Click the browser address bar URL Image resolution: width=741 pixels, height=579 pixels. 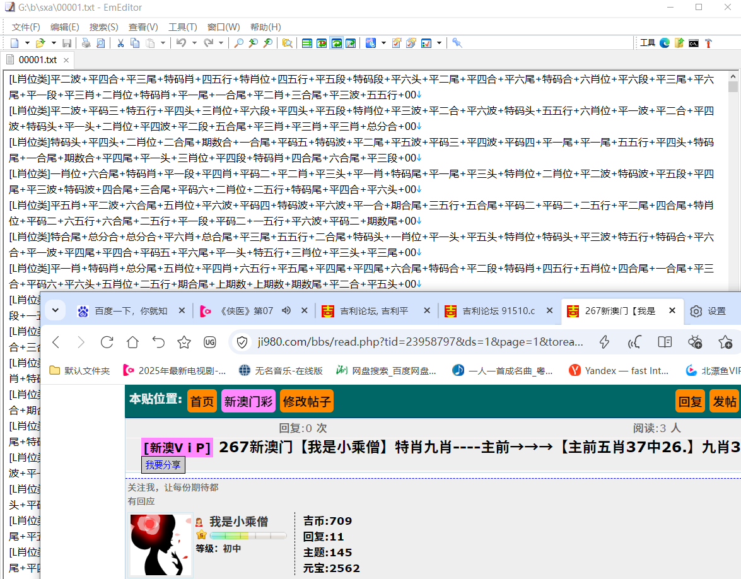tap(420, 342)
